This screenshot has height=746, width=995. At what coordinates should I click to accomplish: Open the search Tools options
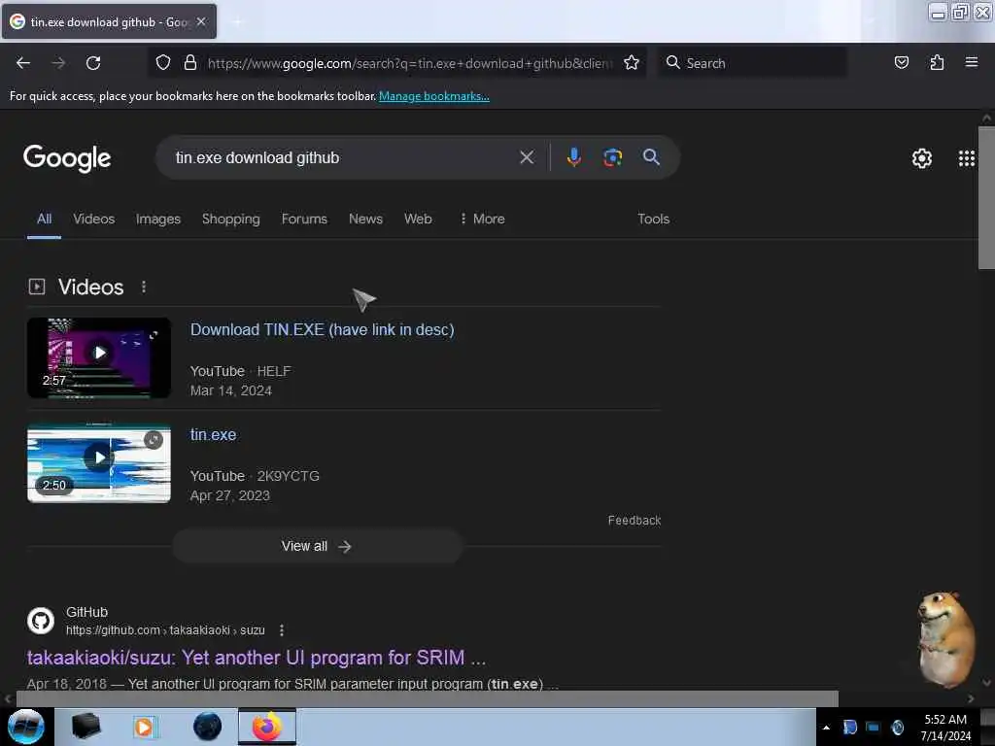tap(653, 219)
